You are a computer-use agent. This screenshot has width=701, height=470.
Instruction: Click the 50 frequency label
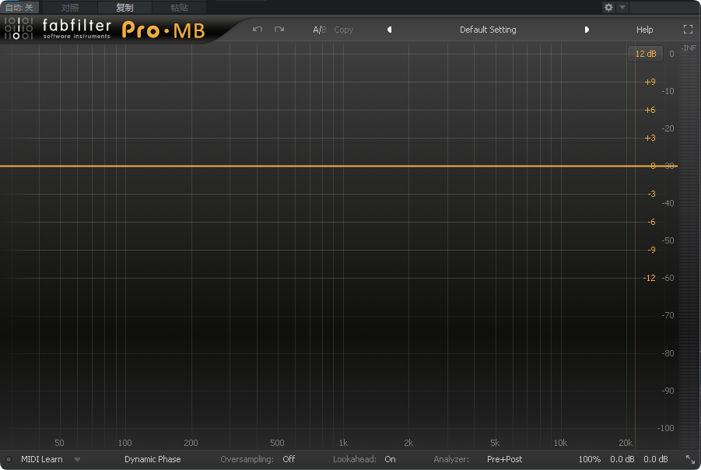[x=59, y=443]
